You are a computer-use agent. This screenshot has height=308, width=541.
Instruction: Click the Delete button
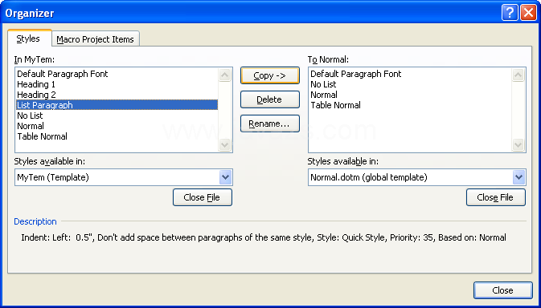(x=270, y=99)
